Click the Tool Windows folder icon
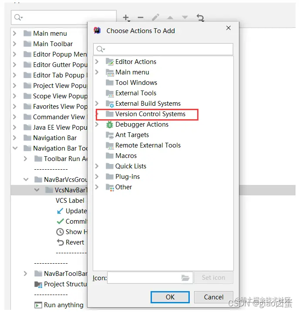Screen dimensions: 299x312 tap(110, 83)
